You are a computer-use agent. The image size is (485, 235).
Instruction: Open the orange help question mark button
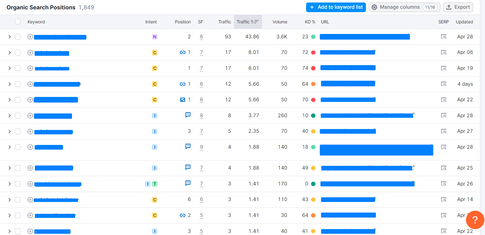[x=475, y=220]
